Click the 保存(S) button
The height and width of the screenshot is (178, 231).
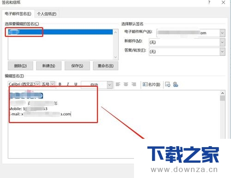click(x=77, y=66)
